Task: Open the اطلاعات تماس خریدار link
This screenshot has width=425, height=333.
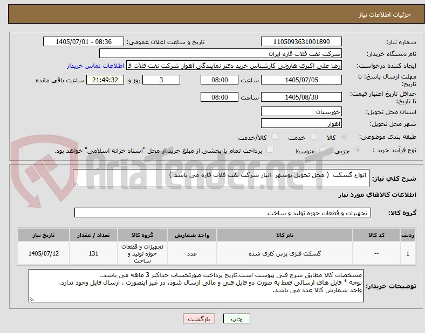Action: tap(95, 66)
